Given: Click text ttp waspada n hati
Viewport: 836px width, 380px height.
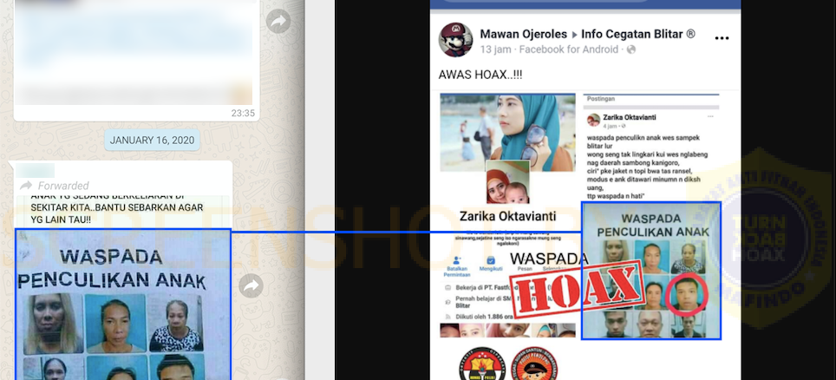Looking at the screenshot, I should pyautogui.click(x=617, y=197).
